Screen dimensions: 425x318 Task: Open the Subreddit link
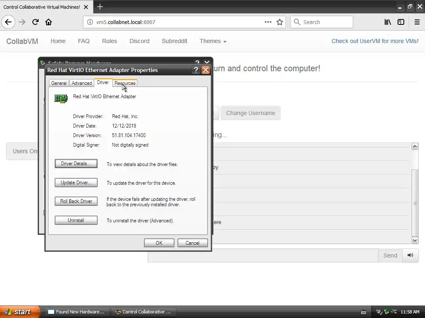175,41
